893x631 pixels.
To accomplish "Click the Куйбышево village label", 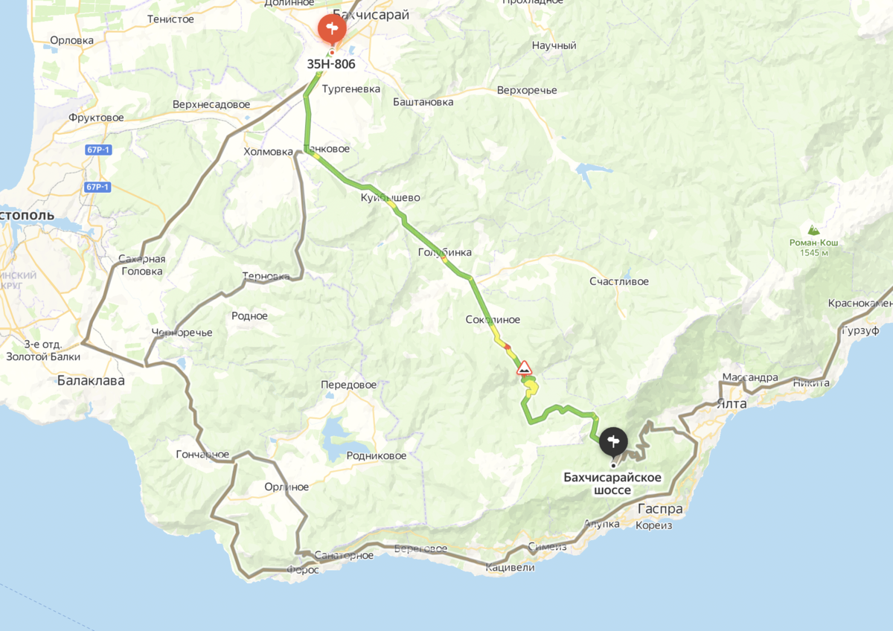I will point(391,198).
